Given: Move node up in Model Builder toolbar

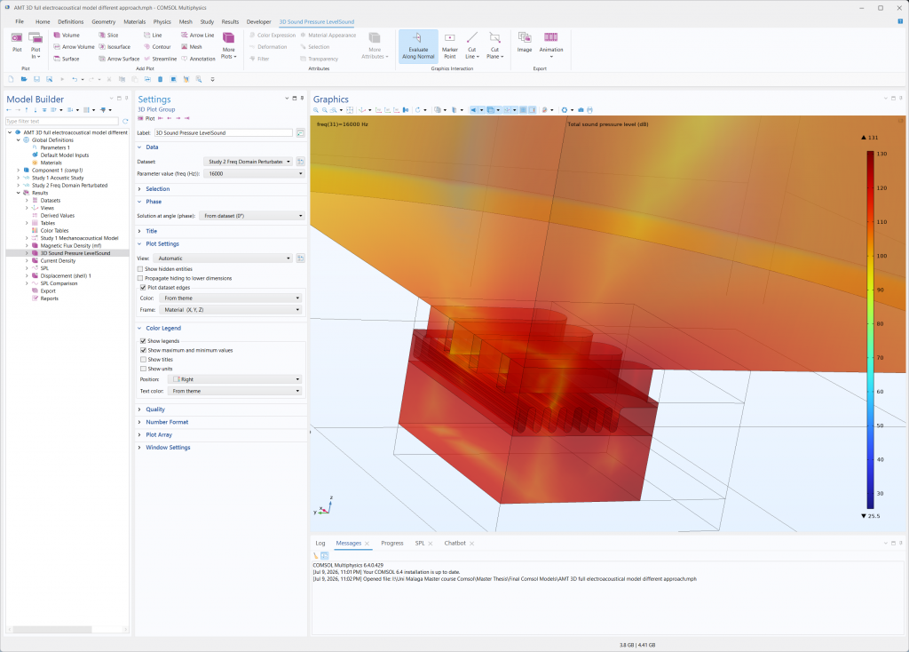Looking at the screenshot, I should (x=26, y=109).
